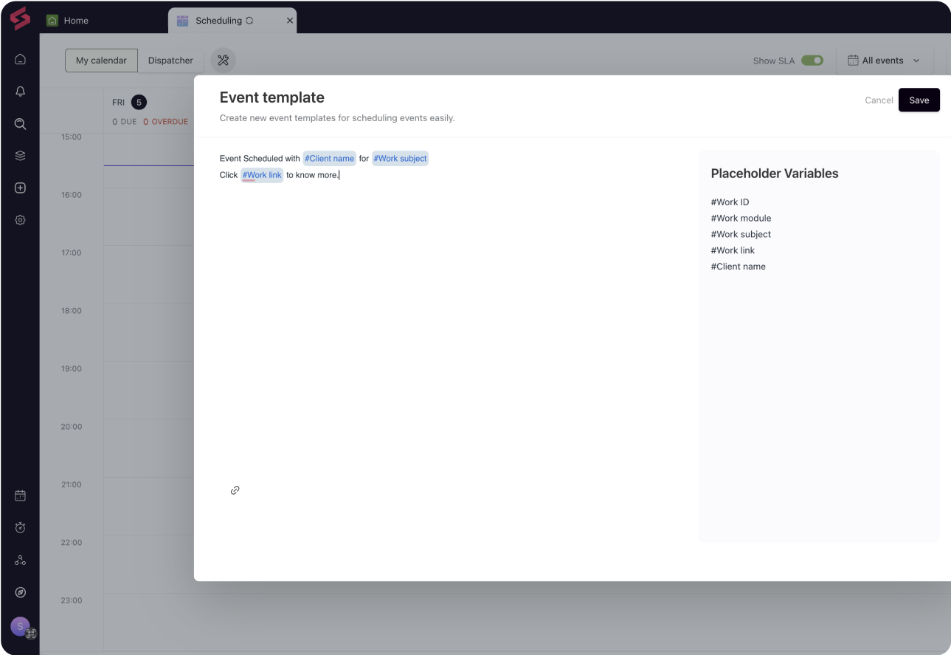Select the search magnifier icon
Viewport: 951px width, 655px height.
[20, 123]
